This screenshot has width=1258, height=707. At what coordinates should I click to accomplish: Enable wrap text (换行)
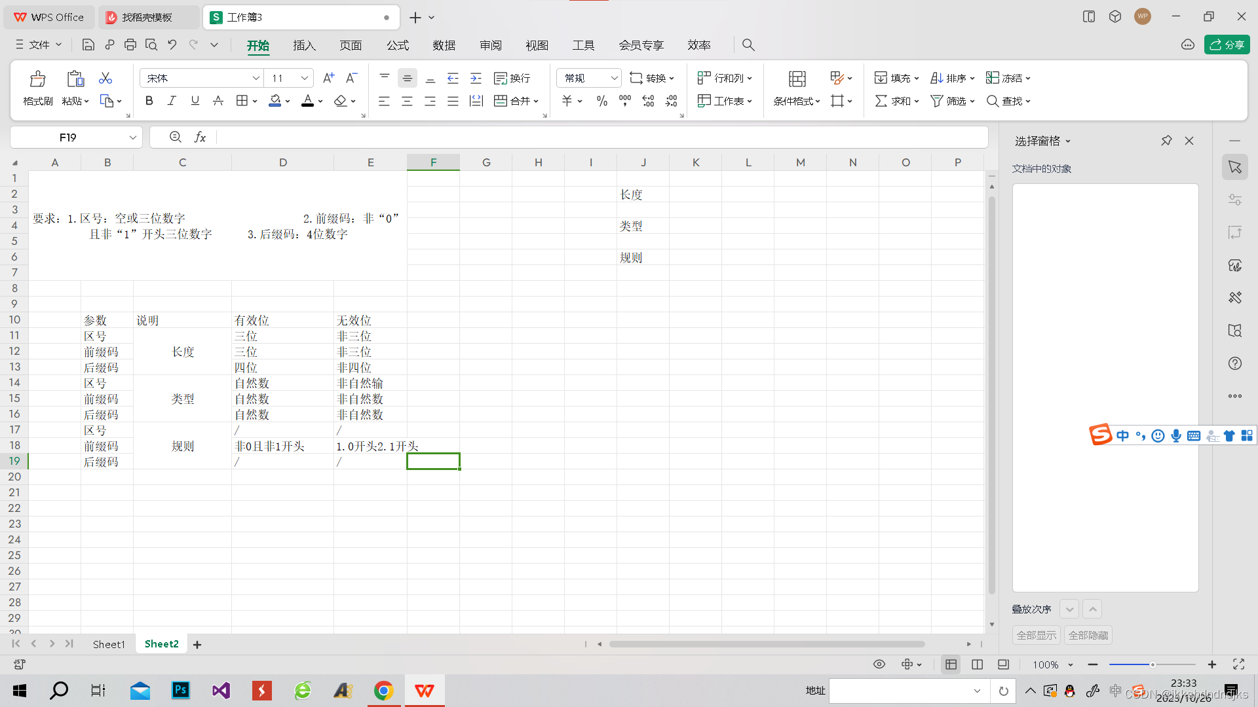click(512, 78)
